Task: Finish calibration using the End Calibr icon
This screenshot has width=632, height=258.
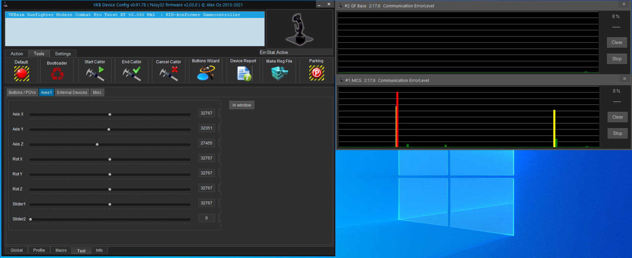Action: tap(132, 74)
